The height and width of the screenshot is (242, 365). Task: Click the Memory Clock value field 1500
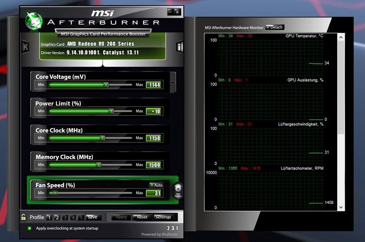tap(153, 165)
